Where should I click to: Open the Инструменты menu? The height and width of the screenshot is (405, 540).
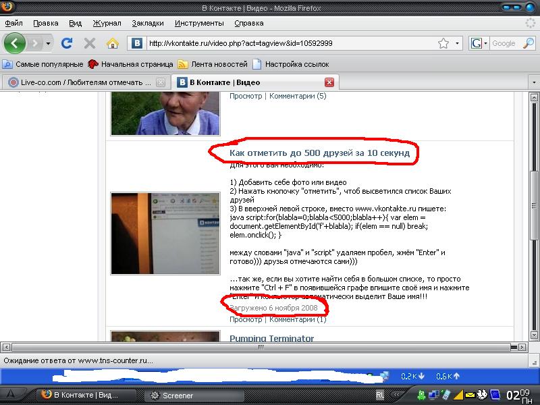pos(199,23)
